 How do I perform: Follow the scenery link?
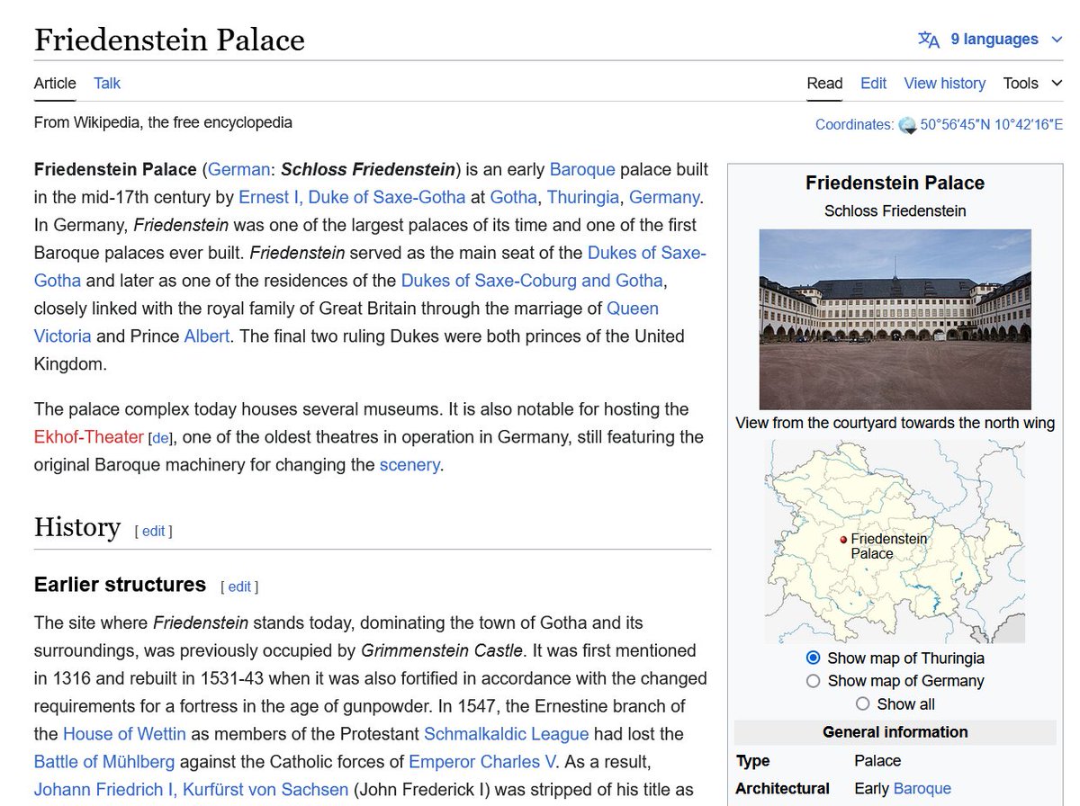pyautogui.click(x=409, y=465)
